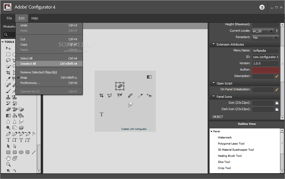Select the Add Anchor Point tool
Viewport: 285px width, 179px height.
(x=21, y=134)
